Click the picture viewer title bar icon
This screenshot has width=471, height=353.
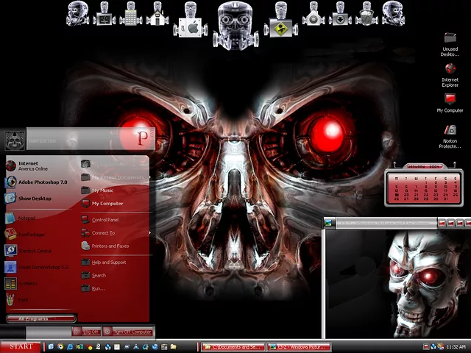(328, 223)
